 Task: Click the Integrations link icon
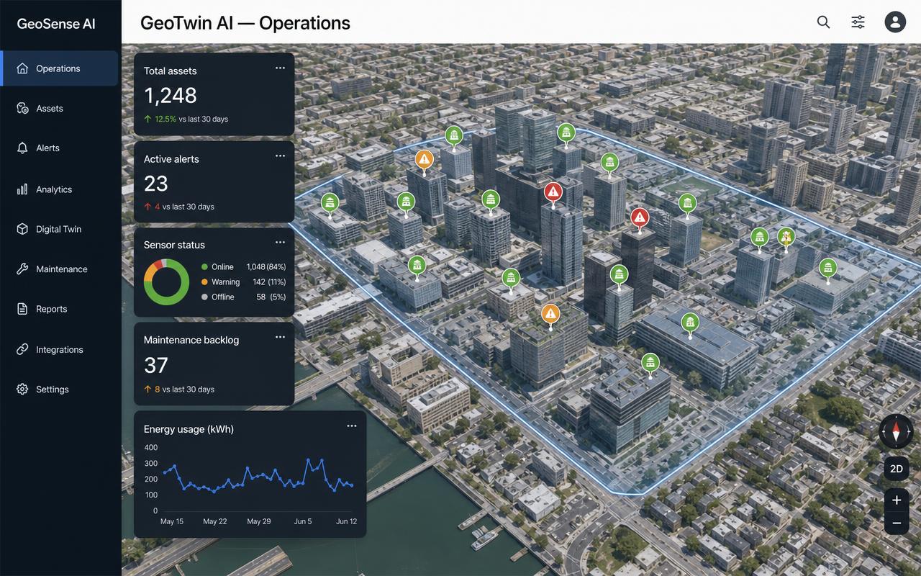coord(22,349)
